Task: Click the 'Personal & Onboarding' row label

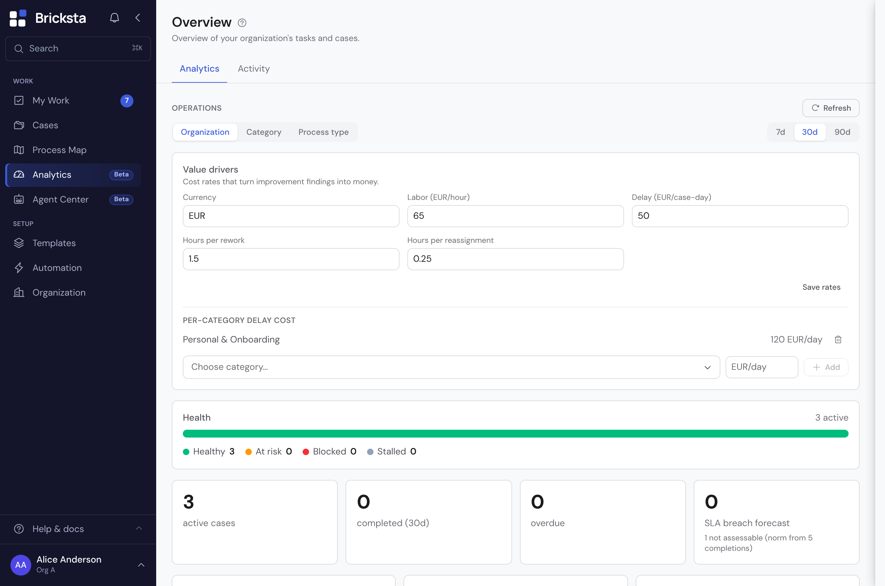Action: point(231,339)
